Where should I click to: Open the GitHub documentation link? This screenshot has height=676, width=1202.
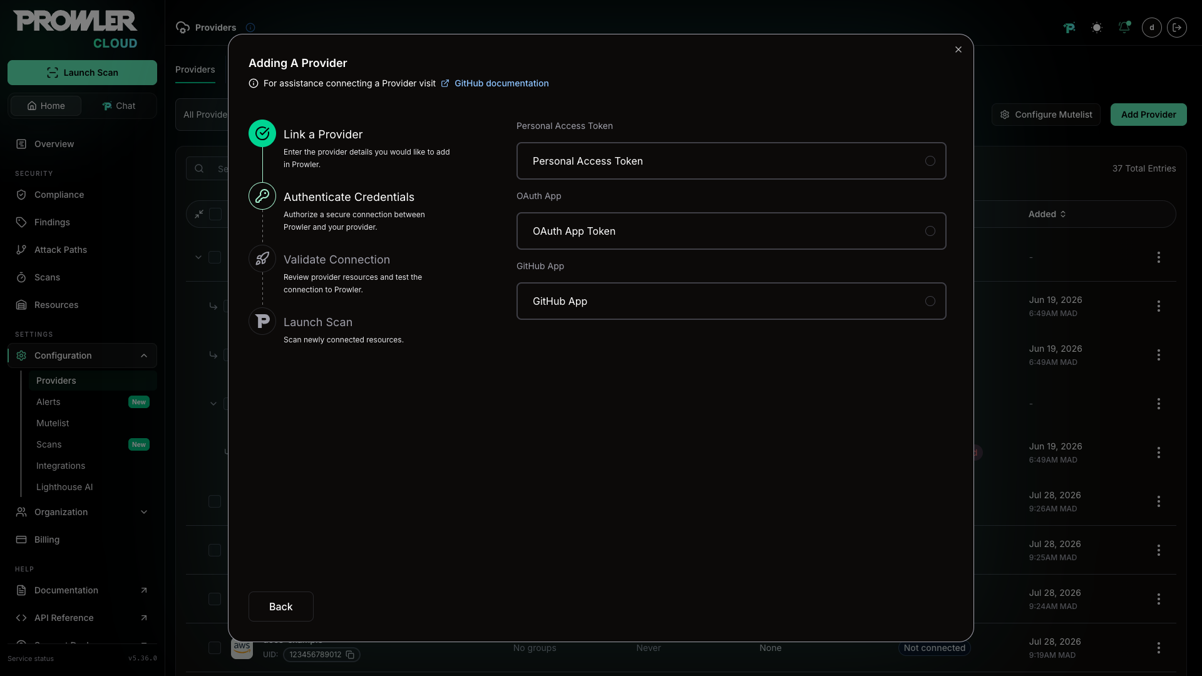[x=501, y=83]
